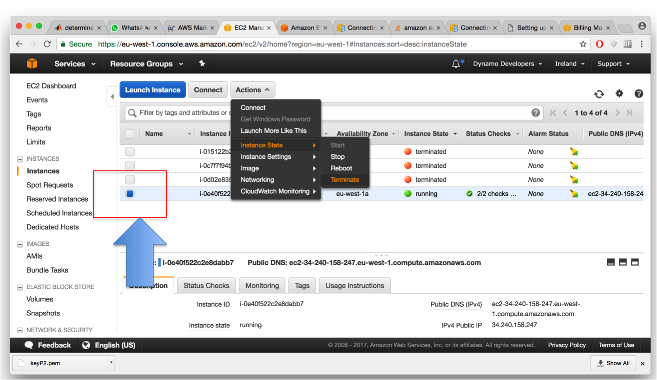This screenshot has height=380, width=657.
Task: Sort by Instance State column header
Action: point(431,134)
